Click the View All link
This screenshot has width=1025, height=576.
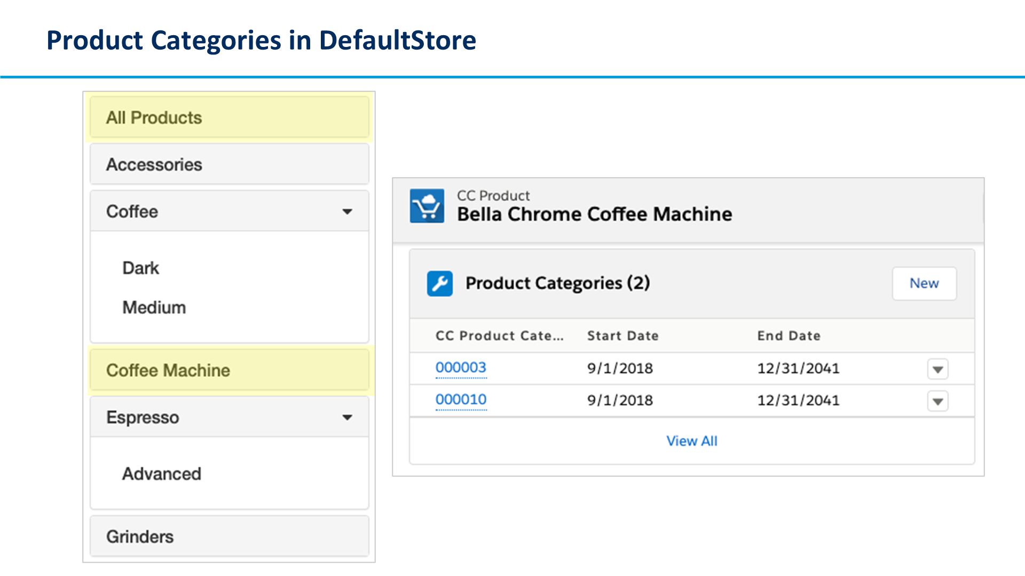pyautogui.click(x=692, y=441)
